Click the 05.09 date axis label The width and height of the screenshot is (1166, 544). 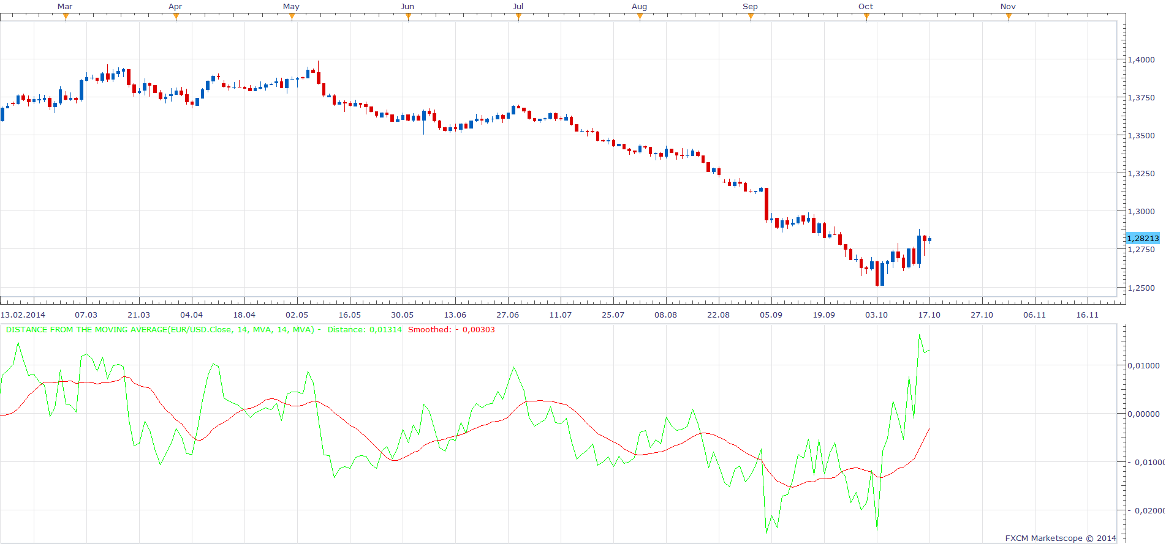[x=771, y=315]
